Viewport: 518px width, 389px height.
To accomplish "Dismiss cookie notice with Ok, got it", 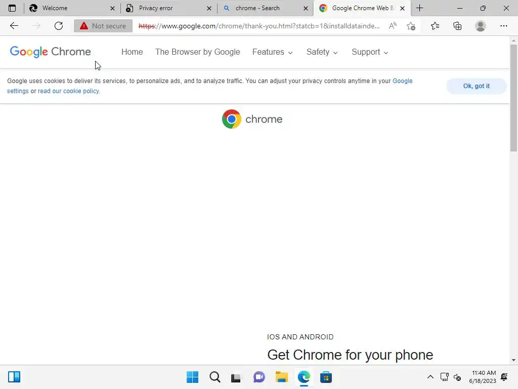I will (x=476, y=86).
